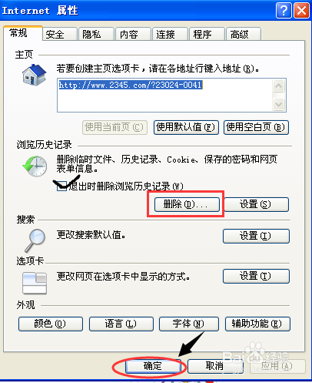Screen dimensions: 312x383
Task: Click the clock browsing history icon
Action: [35, 166]
